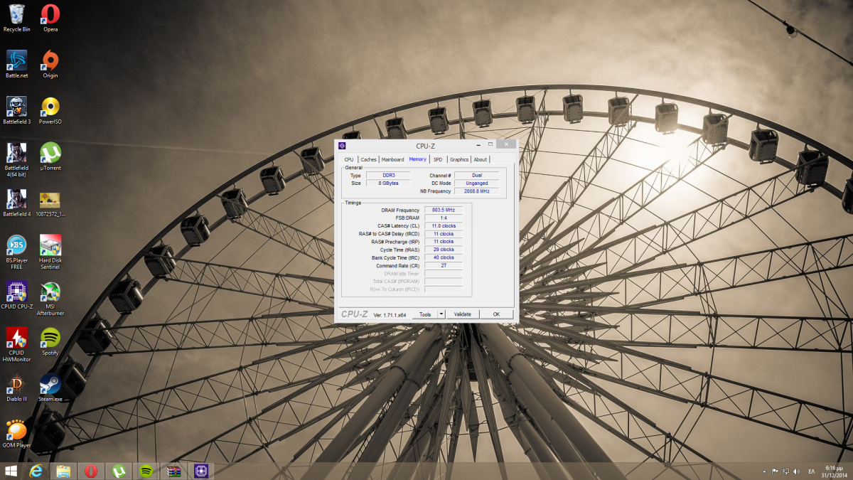Image resolution: width=853 pixels, height=480 pixels.
Task: Open WinRAR from the taskbar
Action: (x=173, y=471)
